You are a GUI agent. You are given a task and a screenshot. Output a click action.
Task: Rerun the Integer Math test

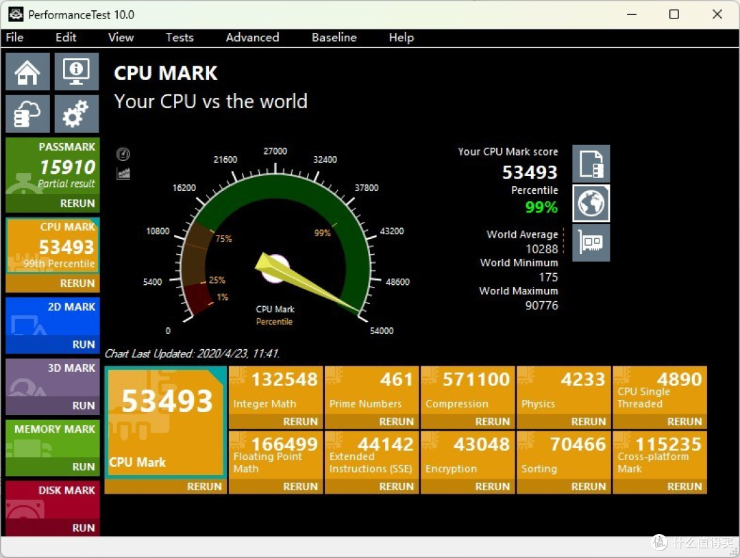click(300, 421)
